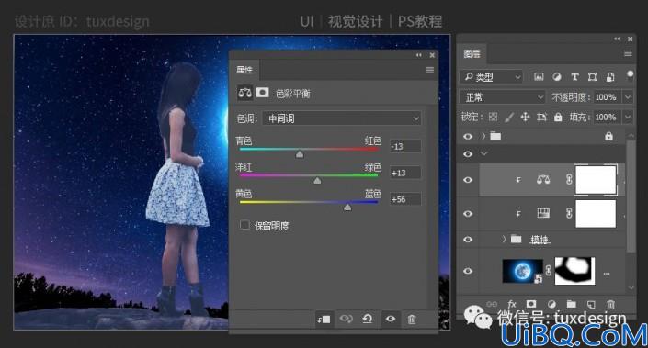Enable the 保留明度 checkbox

click(244, 225)
